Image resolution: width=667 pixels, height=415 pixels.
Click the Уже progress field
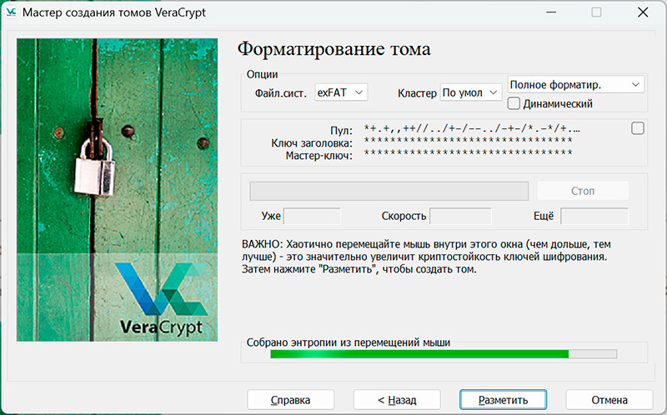312,217
